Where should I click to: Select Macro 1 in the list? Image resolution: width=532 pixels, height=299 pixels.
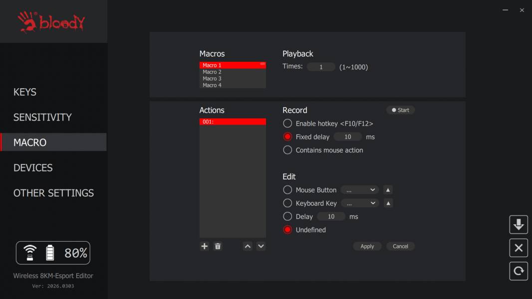coord(233,65)
